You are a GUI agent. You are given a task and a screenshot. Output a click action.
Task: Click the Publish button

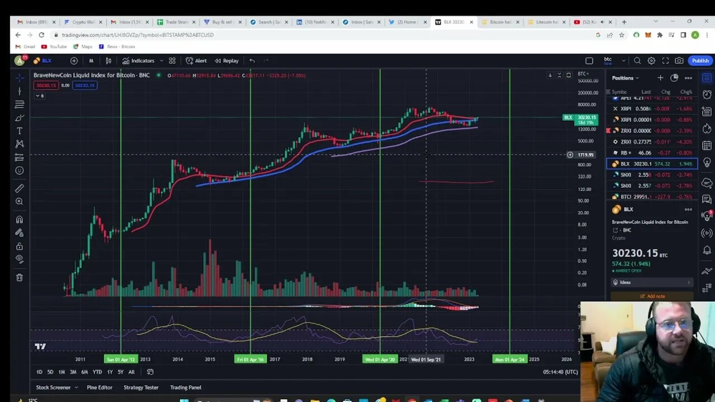click(700, 61)
